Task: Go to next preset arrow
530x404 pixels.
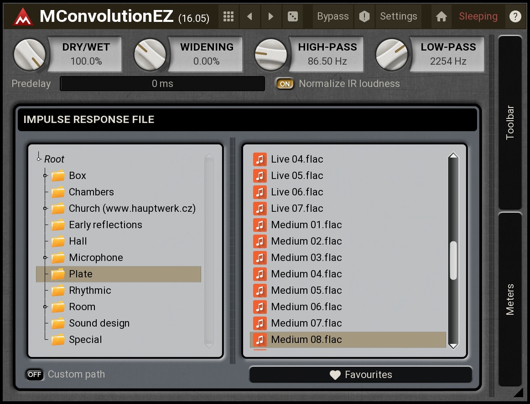Action: pos(270,16)
